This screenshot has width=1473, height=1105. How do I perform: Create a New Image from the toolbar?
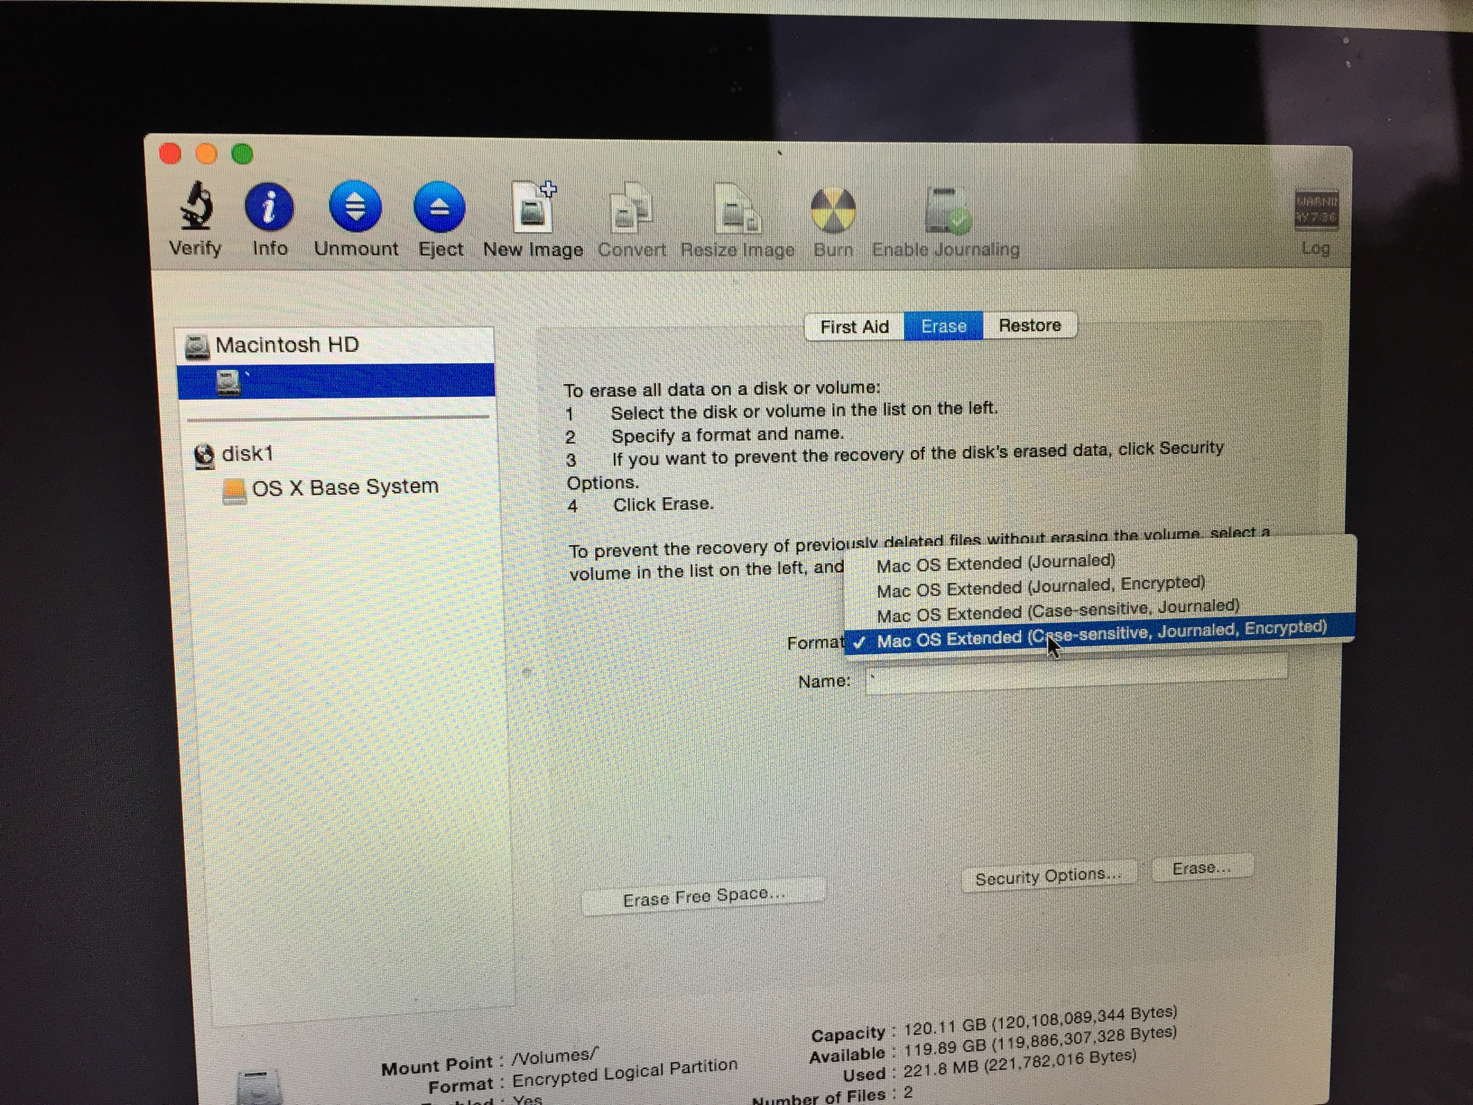point(534,206)
